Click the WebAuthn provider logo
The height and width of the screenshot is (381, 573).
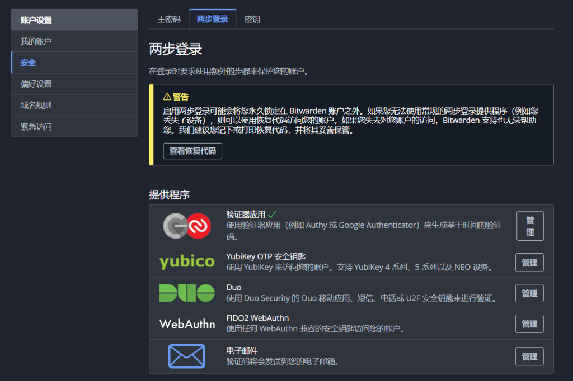(x=186, y=323)
